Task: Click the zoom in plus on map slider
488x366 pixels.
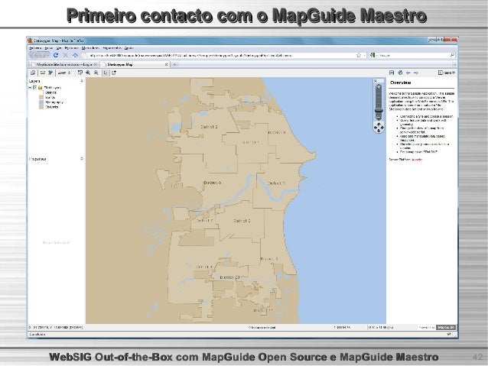Action: coord(379,87)
